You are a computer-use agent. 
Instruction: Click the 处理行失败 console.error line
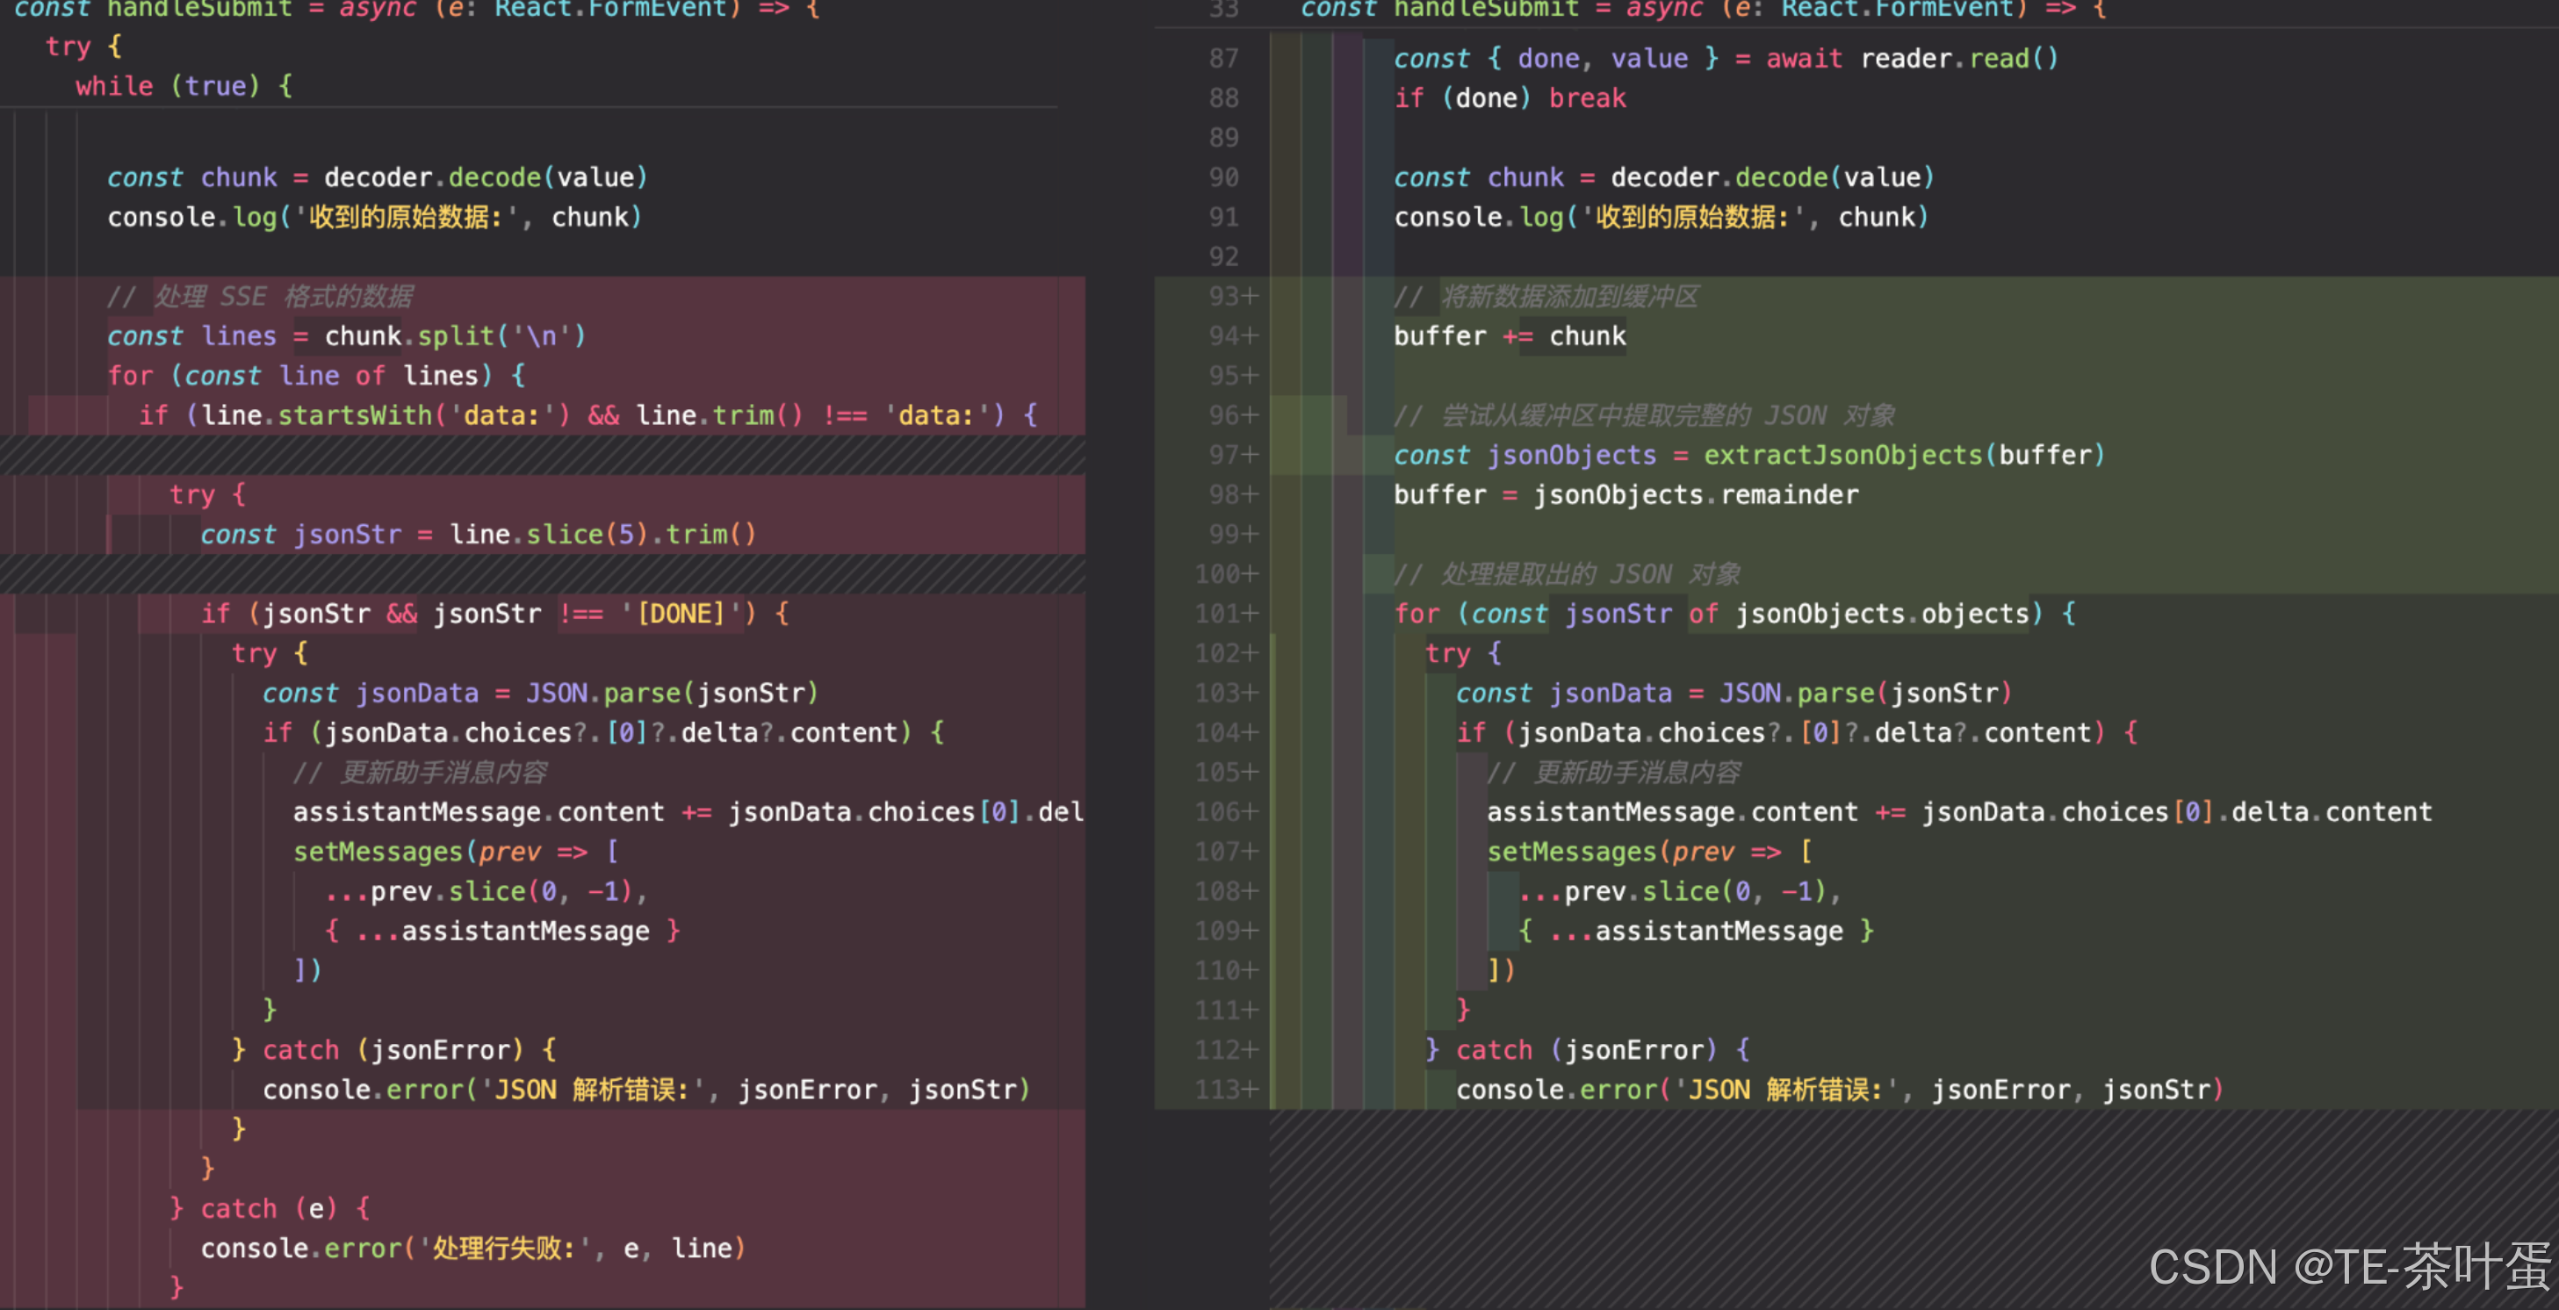pos(472,1249)
